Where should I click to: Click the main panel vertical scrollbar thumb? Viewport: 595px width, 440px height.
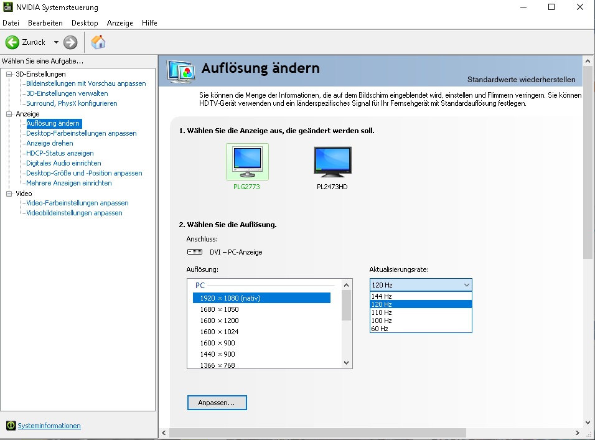pyautogui.click(x=588, y=163)
